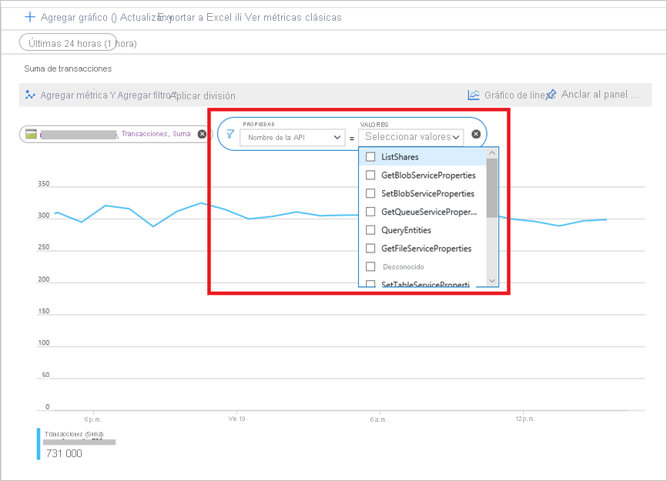Check the ListShares checkbox
Screen dimensions: 667x481
point(369,155)
